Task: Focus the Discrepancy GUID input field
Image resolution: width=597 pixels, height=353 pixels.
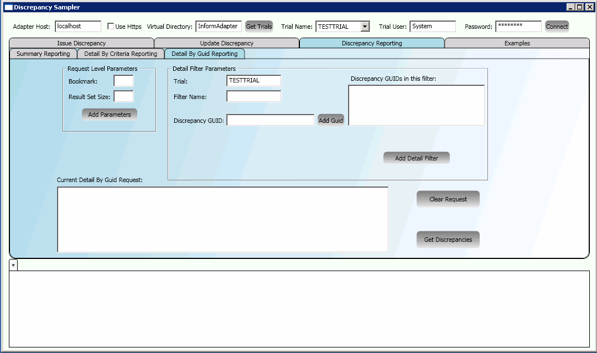Action: click(271, 120)
